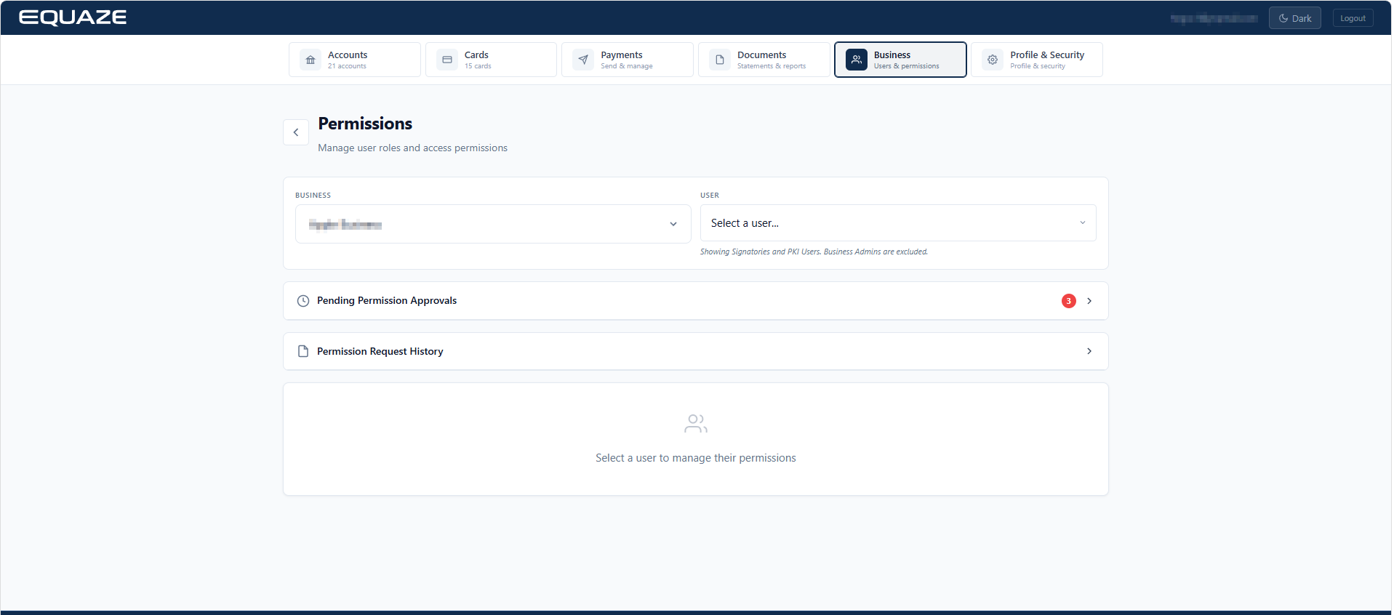Click the EQUAZE logo
Viewport: 1394px width, 615px height.
click(73, 17)
